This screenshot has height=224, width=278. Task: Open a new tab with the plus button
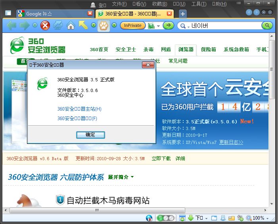(x=182, y=14)
